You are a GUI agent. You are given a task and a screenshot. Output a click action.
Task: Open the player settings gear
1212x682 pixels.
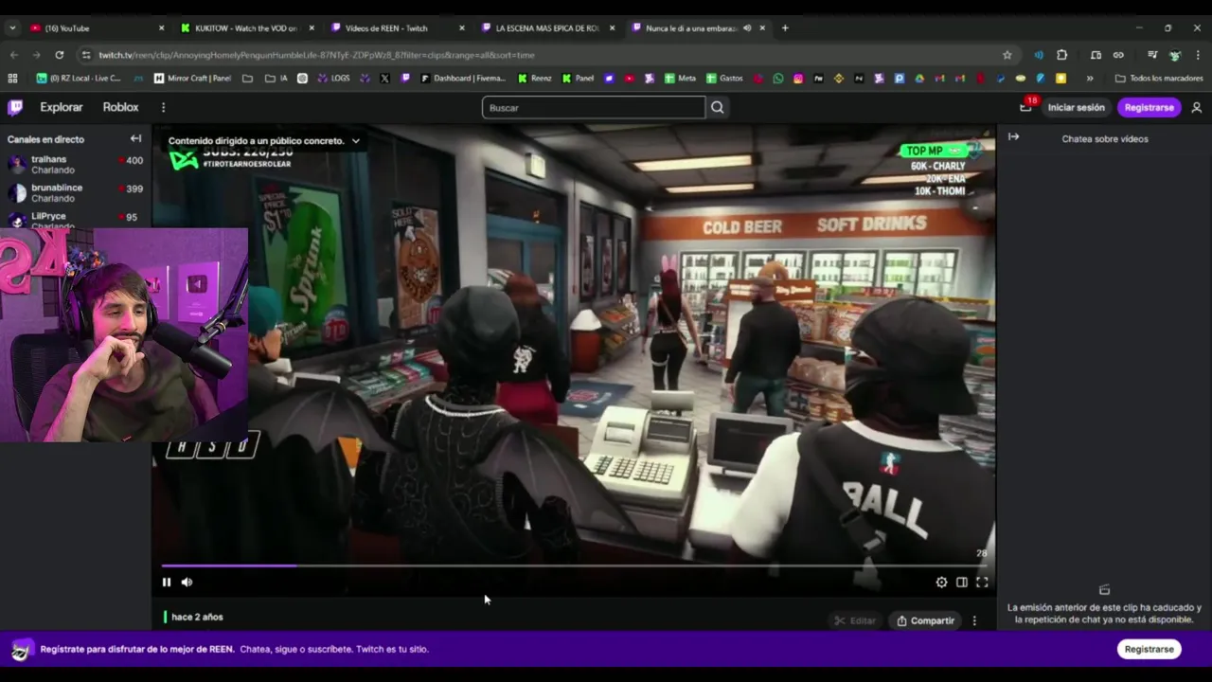coord(941,583)
